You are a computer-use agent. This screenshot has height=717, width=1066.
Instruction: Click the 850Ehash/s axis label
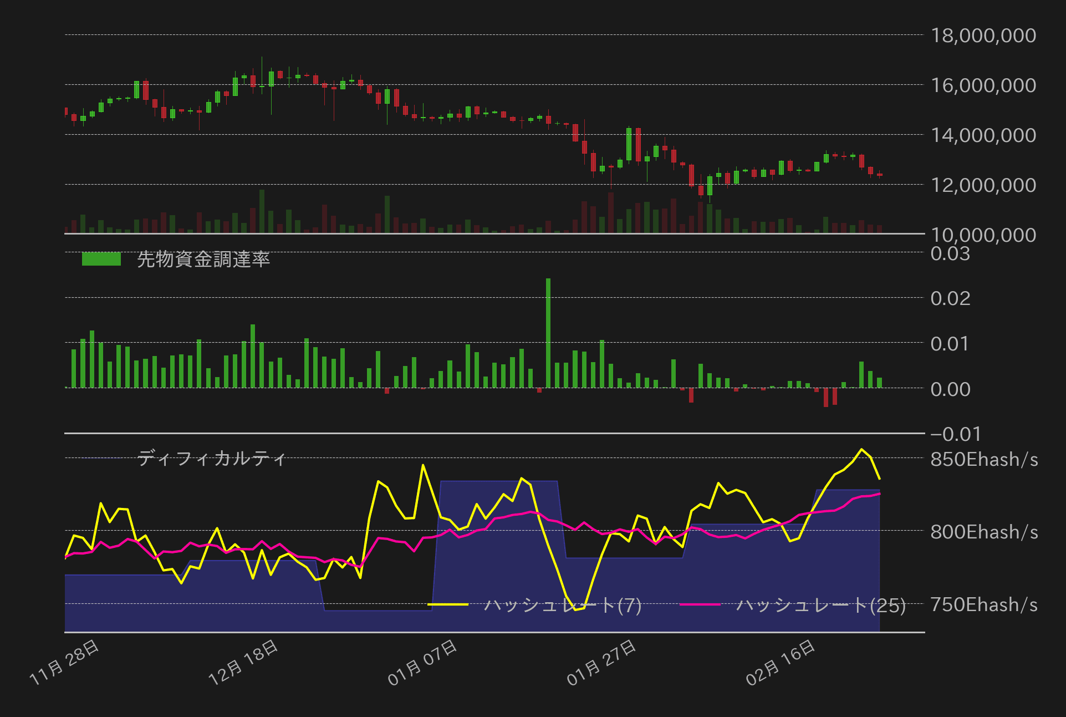point(984,459)
